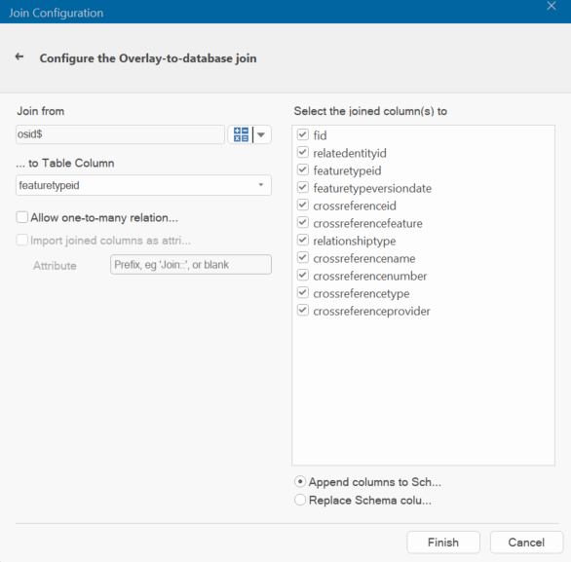The image size is (571, 562).
Task: Go back using the left arrow icon
Action: point(19,56)
